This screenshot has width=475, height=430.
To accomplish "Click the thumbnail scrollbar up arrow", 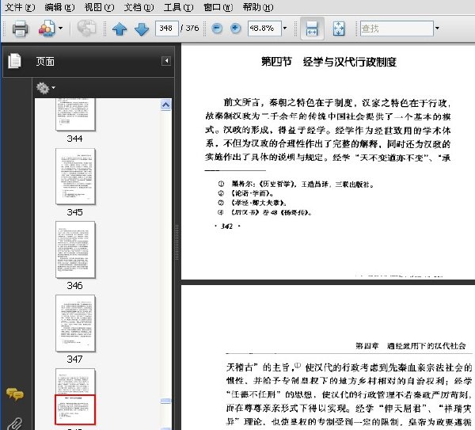I will (165, 105).
